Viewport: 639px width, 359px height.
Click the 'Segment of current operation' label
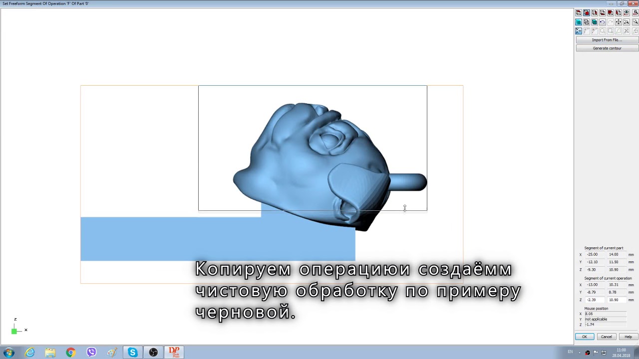(x=608, y=278)
